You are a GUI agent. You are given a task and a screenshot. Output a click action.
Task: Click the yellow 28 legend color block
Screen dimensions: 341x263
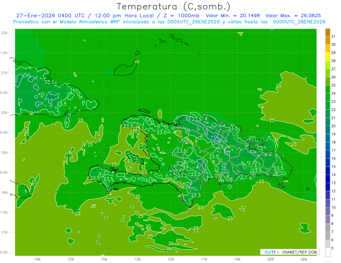328,57
